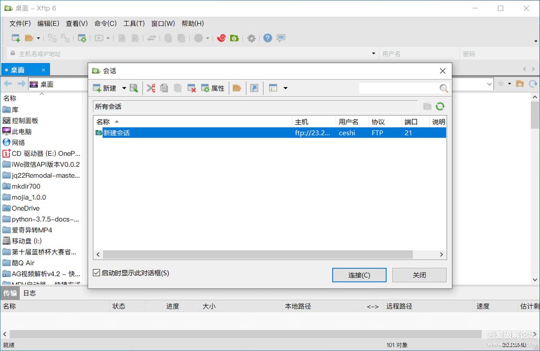
Task: Open host name/IP address dropdown
Action: click(x=373, y=53)
